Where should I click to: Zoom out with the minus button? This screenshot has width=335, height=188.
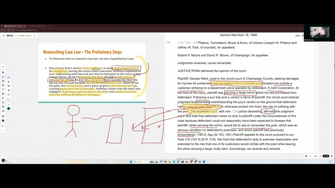click(310, 156)
